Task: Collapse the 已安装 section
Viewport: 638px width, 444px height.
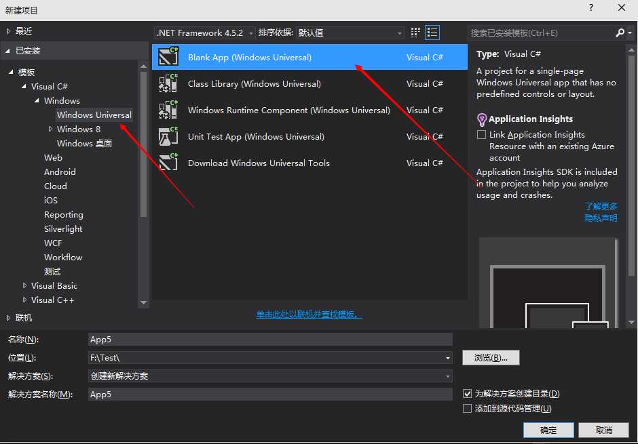Action: [x=7, y=51]
